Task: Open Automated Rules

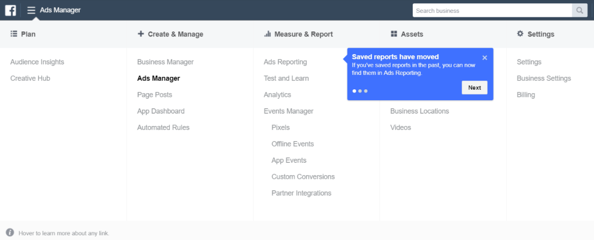Action: point(163,127)
